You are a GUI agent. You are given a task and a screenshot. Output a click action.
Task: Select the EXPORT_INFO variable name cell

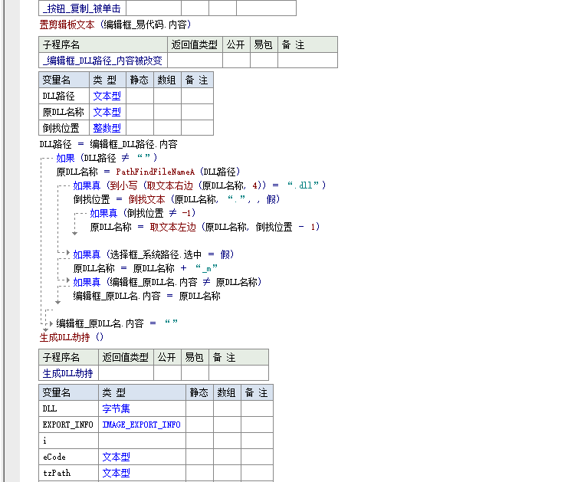68,425
